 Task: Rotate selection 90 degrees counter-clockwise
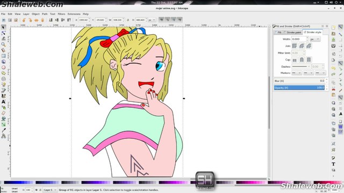click(x=24, y=20)
